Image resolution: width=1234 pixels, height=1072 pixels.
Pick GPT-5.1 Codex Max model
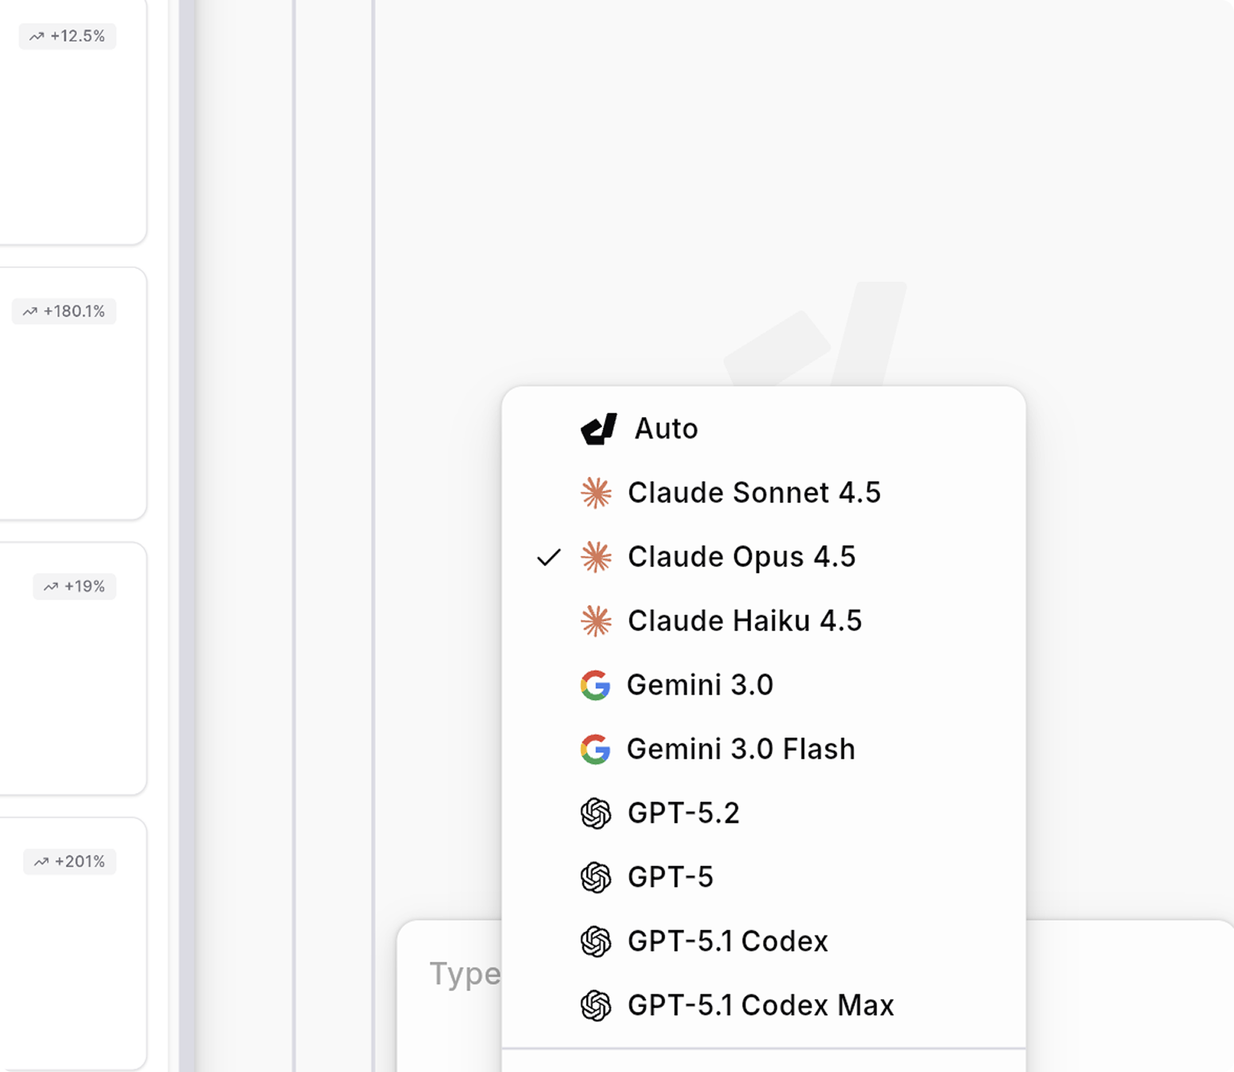tap(763, 1005)
